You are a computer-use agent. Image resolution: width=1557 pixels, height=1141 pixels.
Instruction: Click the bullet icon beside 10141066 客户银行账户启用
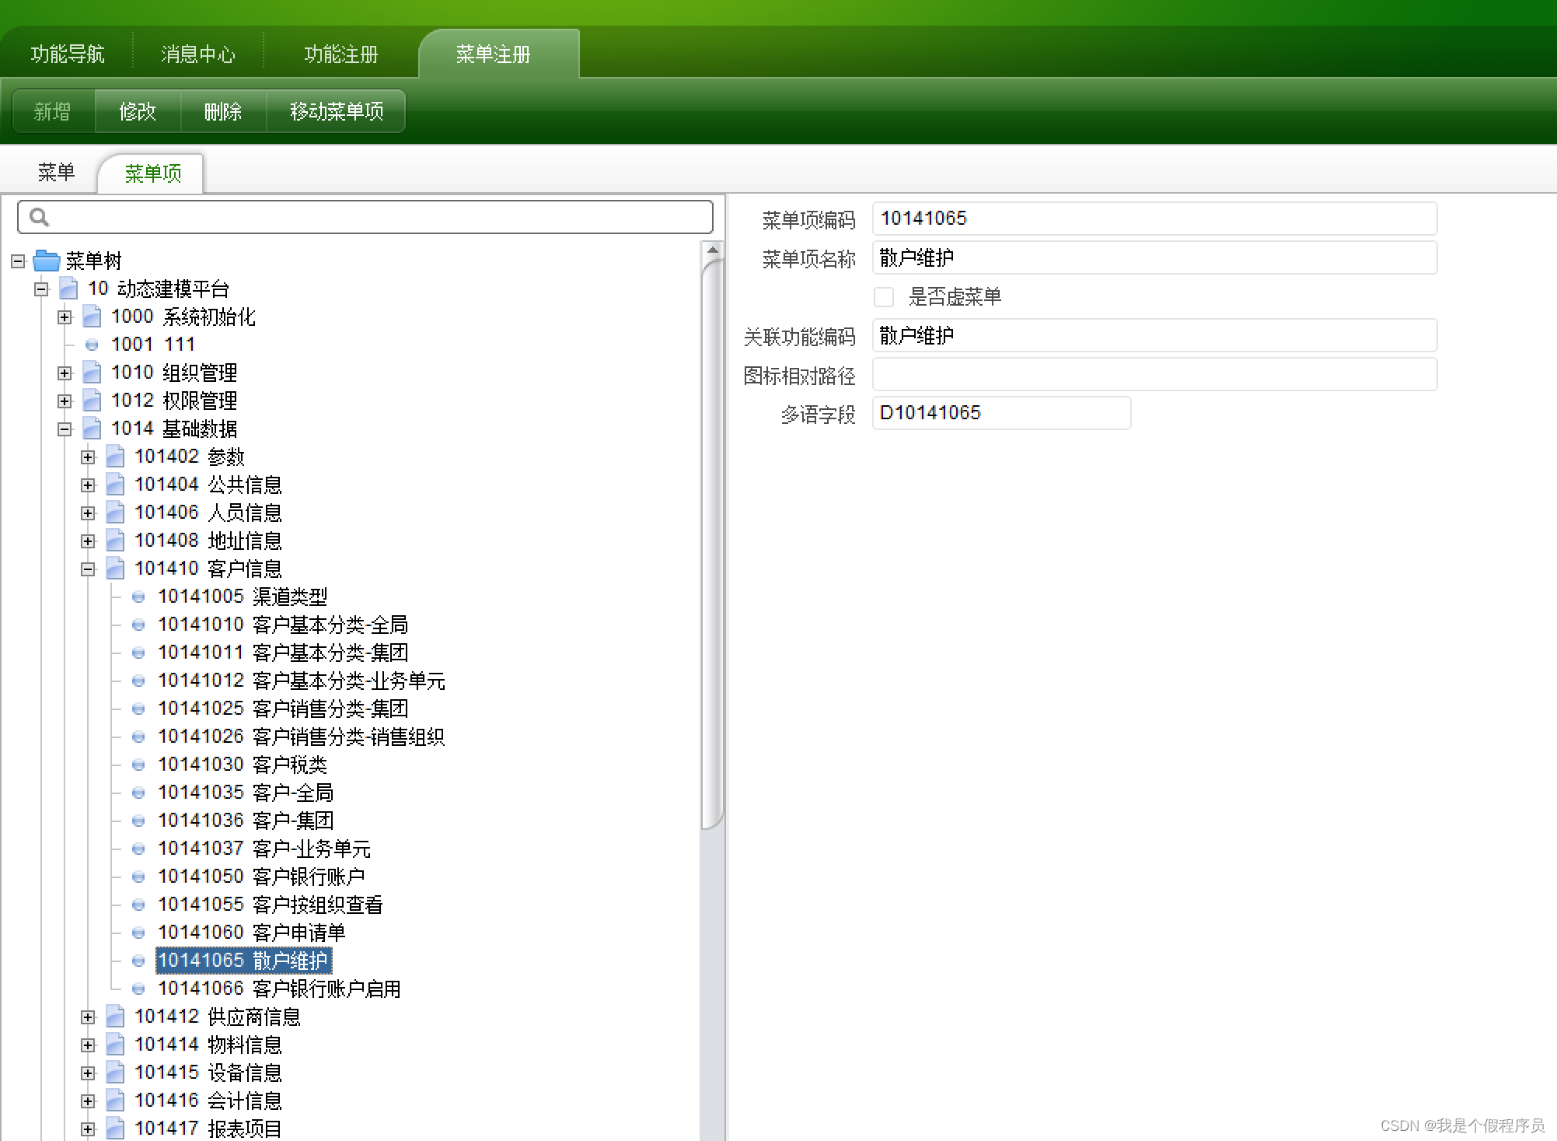point(138,989)
